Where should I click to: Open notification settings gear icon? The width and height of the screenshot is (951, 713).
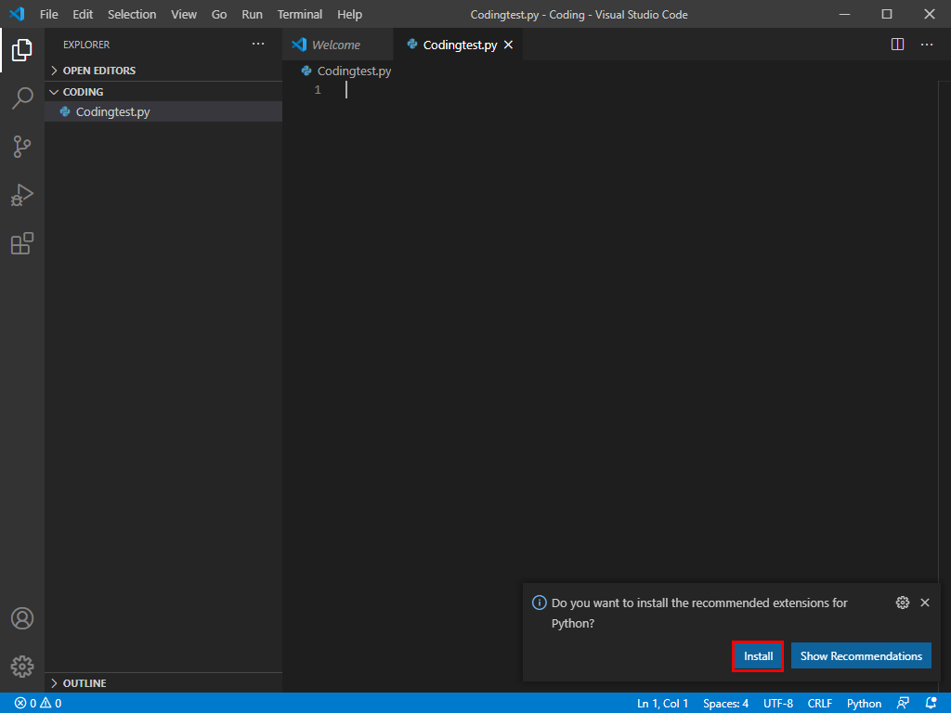click(903, 603)
